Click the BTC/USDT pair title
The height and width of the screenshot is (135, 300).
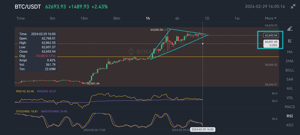point(27,7)
